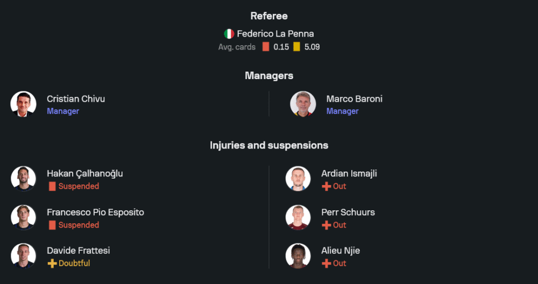538x284 pixels.
Task: Open manager Cristian Chivu's name link
Action: click(x=76, y=99)
